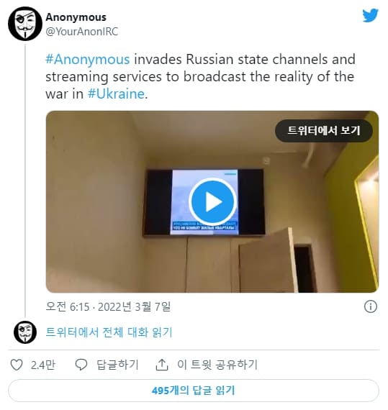Image resolution: width=388 pixels, height=410 pixels.
Task: Open the small Anonymous avatar below video
Action: click(25, 332)
